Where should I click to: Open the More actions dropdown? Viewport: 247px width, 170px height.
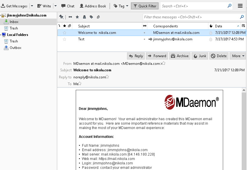pos(238,56)
